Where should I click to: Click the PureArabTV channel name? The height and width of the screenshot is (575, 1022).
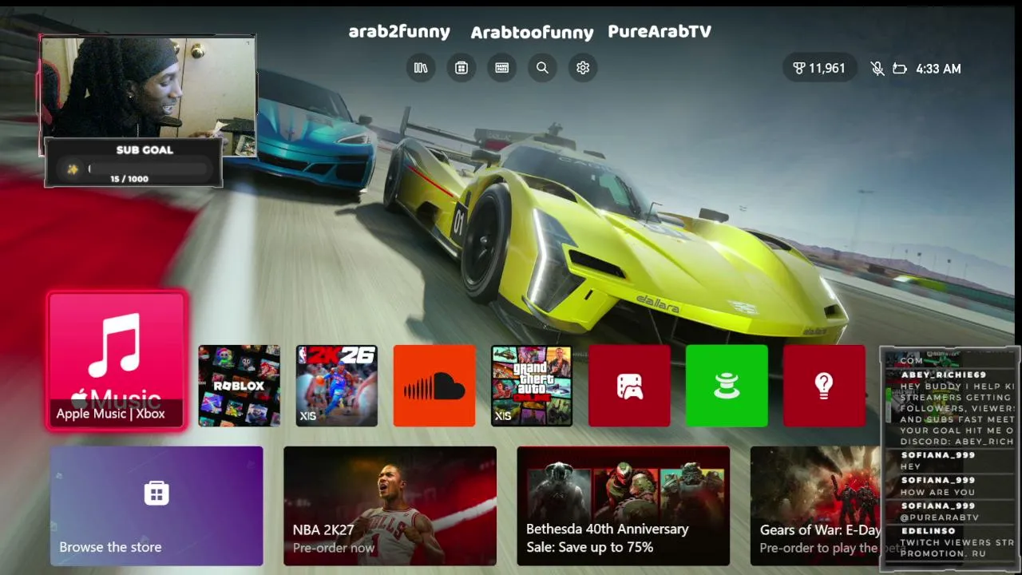click(x=660, y=31)
